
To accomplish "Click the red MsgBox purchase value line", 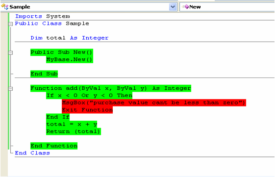I will tap(154, 102).
